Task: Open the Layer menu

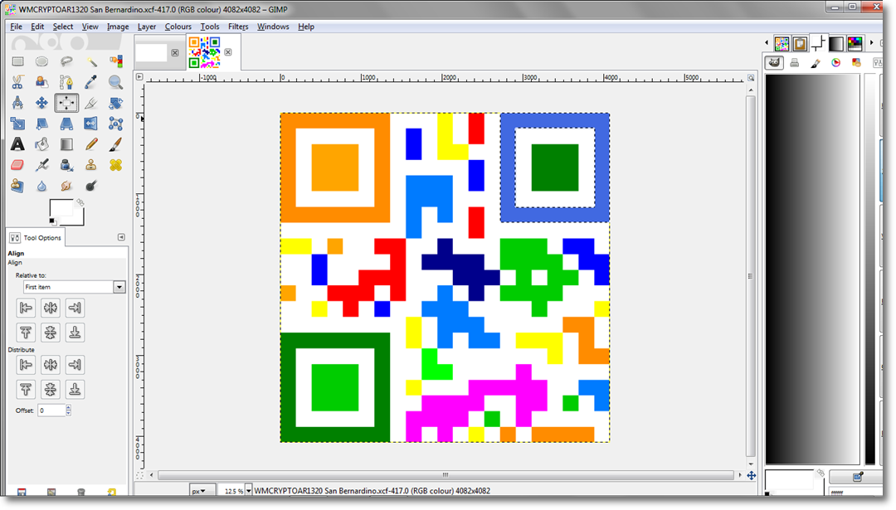Action: coord(146,27)
